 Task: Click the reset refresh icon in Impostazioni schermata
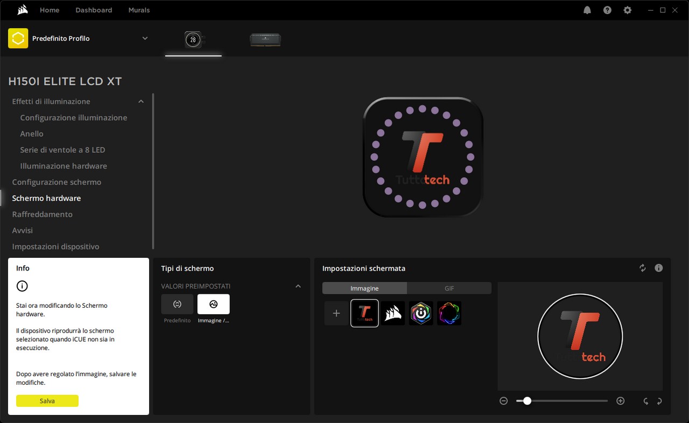642,268
